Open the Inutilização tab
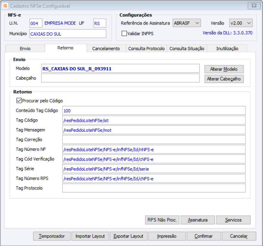The height and width of the screenshot is (246, 263). [227, 48]
